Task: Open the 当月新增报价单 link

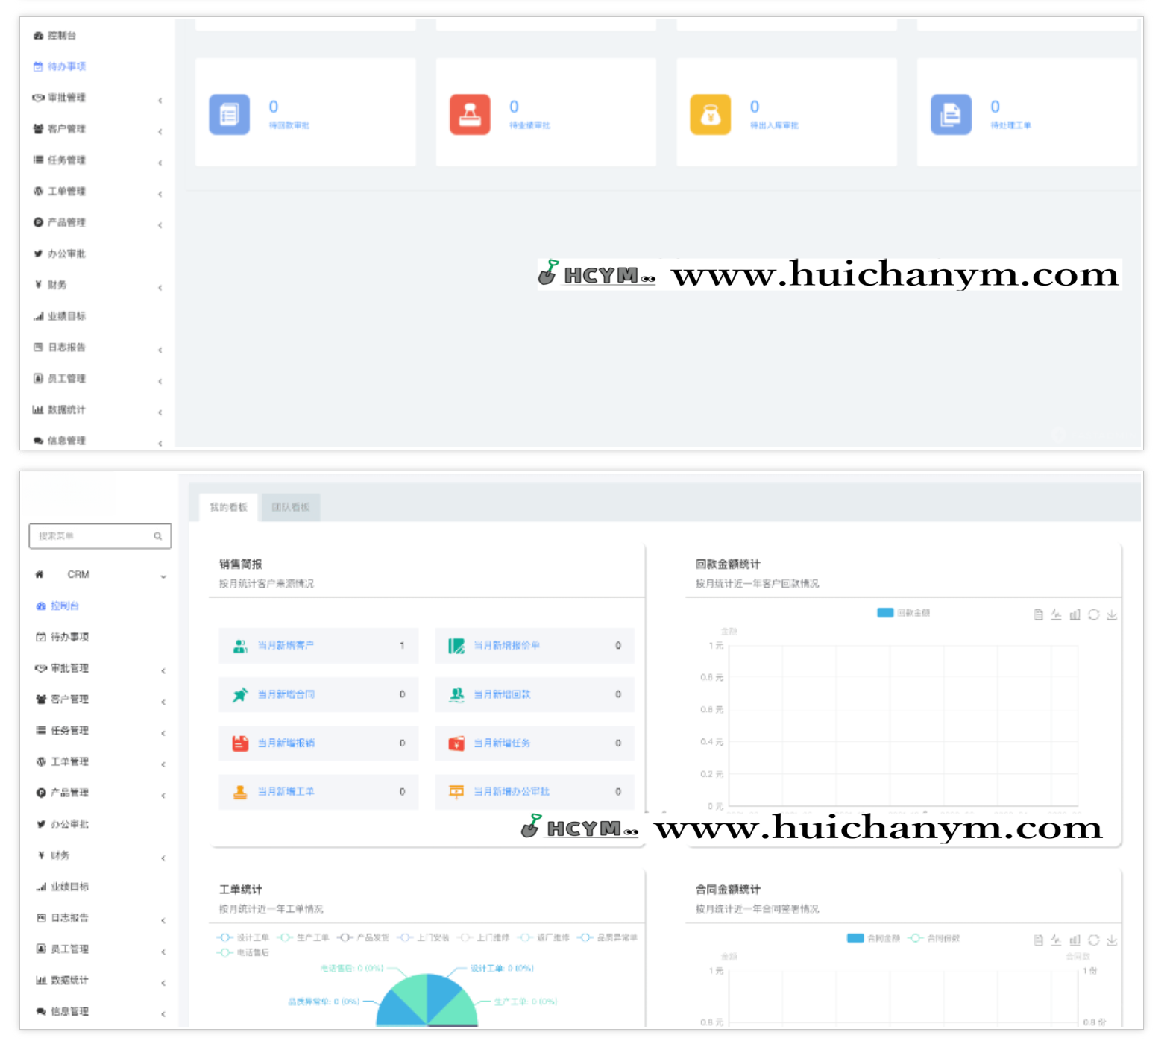Action: (x=507, y=646)
